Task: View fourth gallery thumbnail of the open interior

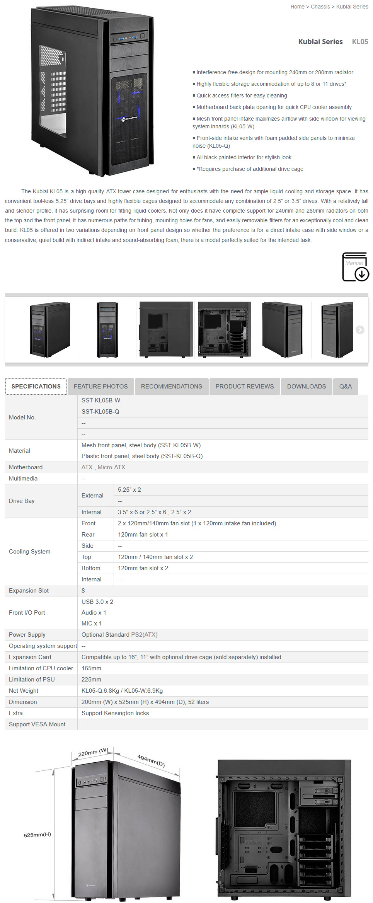Action: (x=225, y=330)
